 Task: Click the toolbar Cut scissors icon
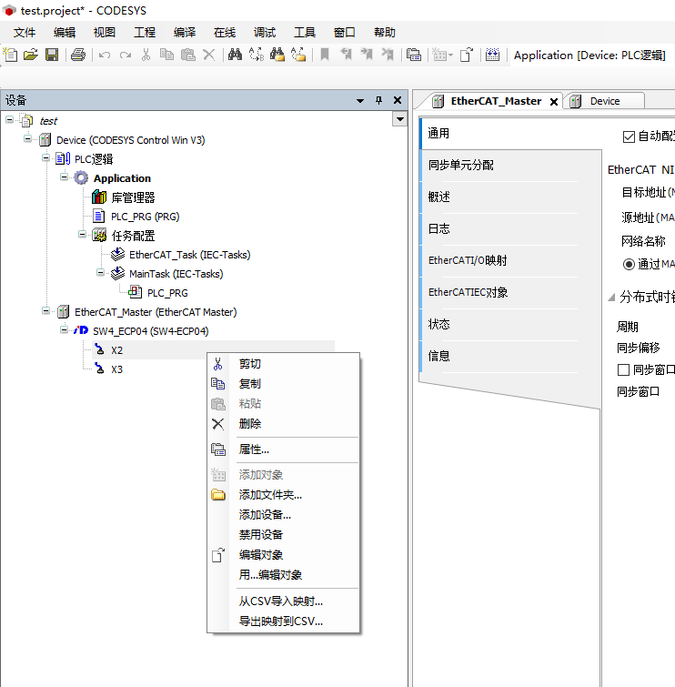pyautogui.click(x=146, y=55)
